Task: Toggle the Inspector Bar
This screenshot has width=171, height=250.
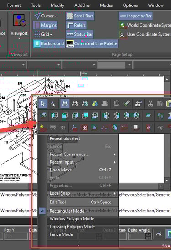Action: tap(136, 16)
